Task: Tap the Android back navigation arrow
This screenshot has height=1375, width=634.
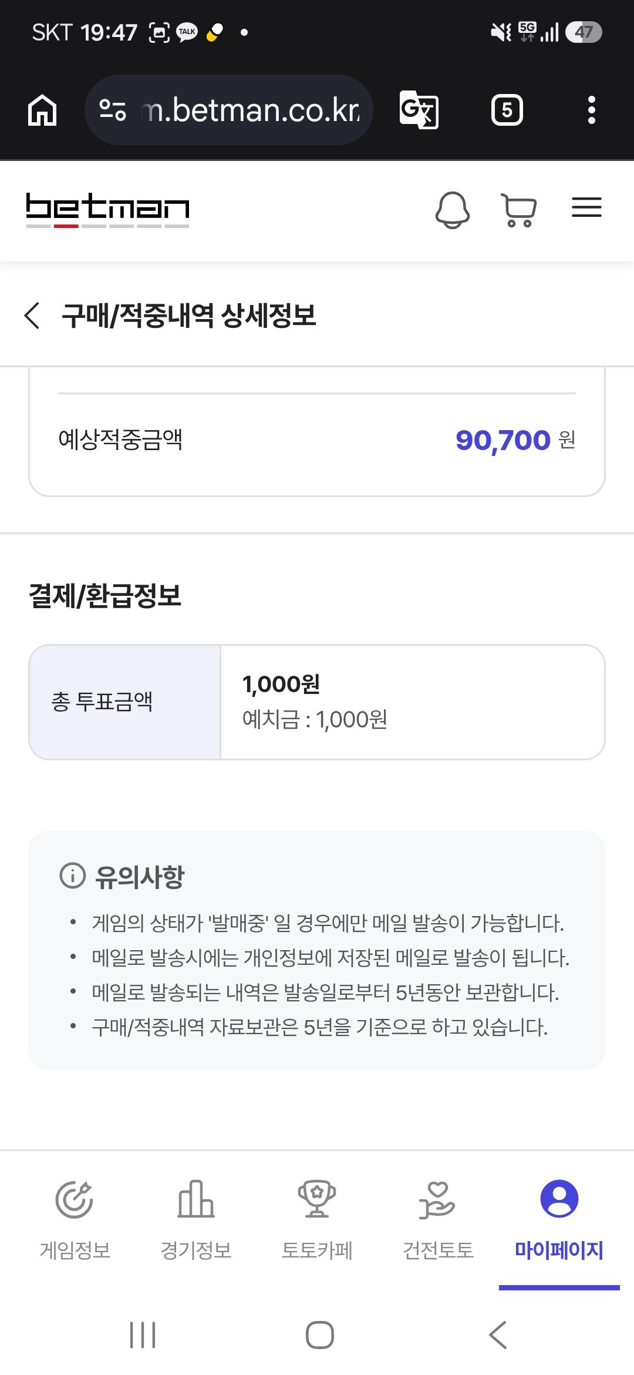Action: (x=498, y=1335)
